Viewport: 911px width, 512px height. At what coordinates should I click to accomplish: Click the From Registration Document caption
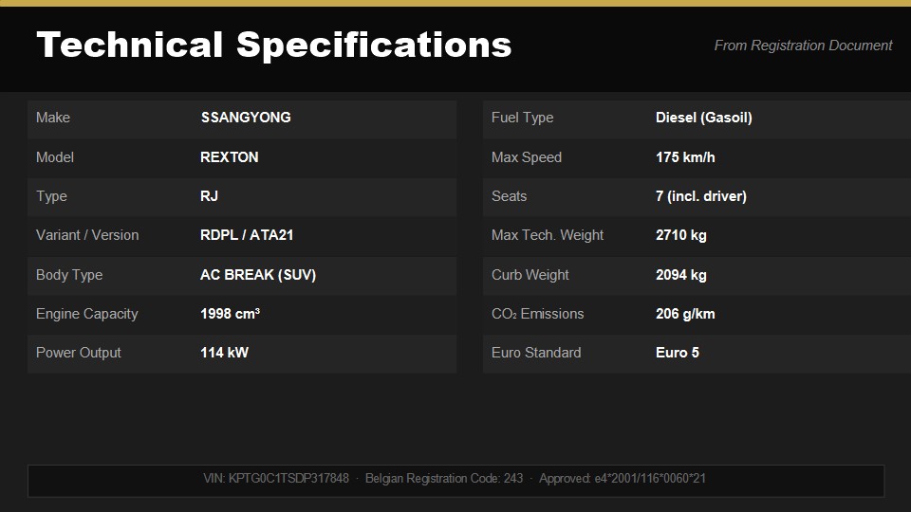(x=803, y=46)
